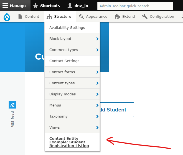Open Contact forms menu item
This screenshot has height=155, width=183.
pos(72,72)
